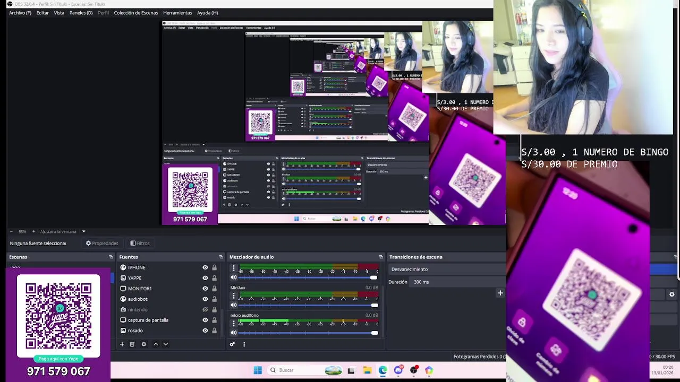This screenshot has height=382, width=680.
Task: Click the OBS Studio taskbar icon
Action: point(414,370)
